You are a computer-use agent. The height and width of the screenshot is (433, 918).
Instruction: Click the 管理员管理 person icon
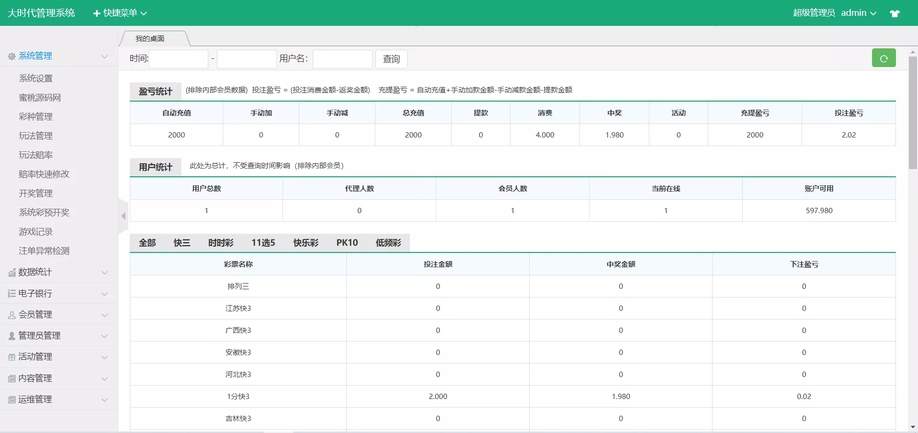(11, 335)
